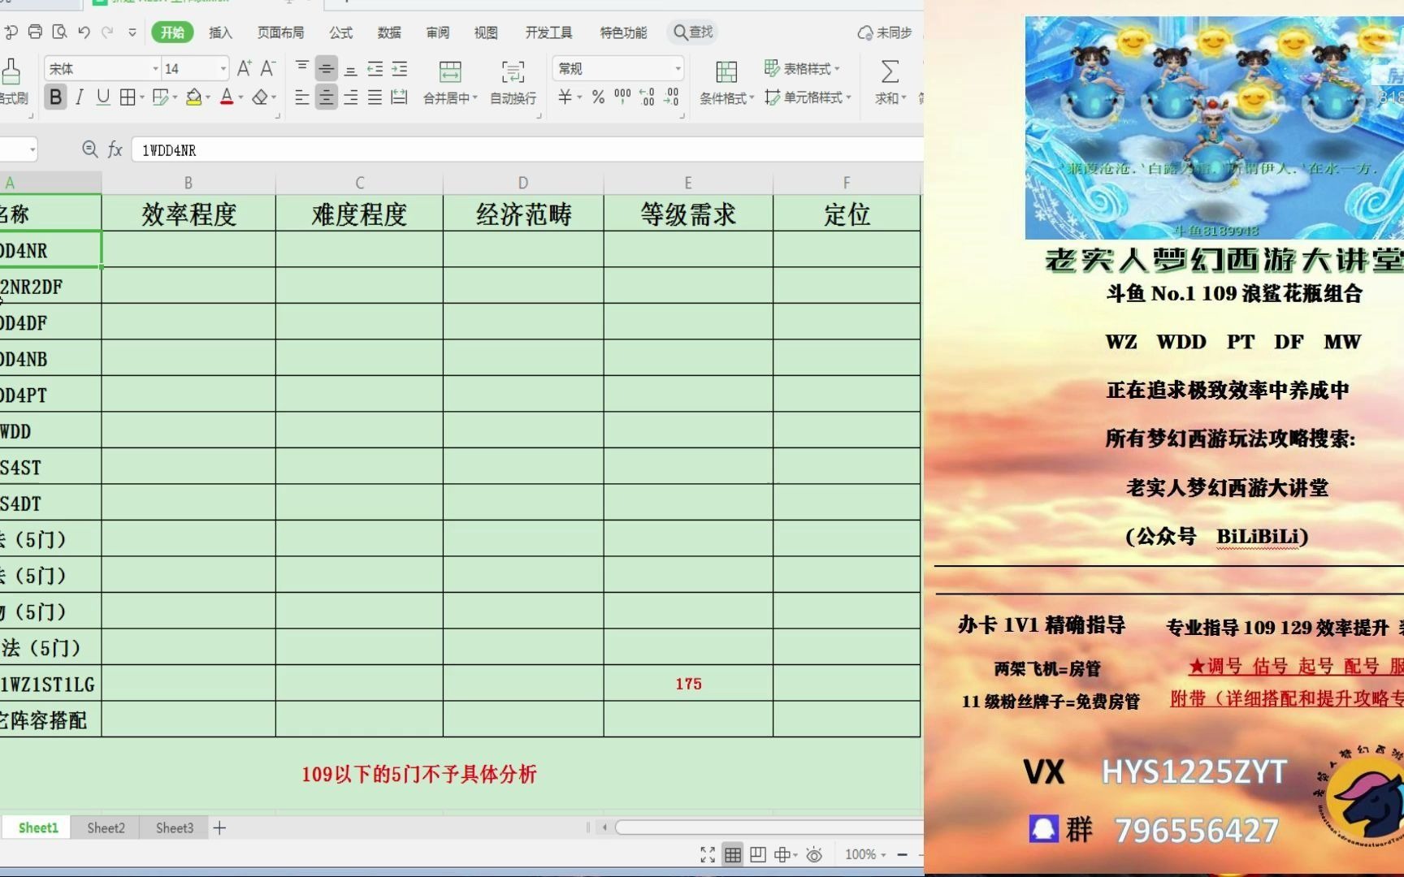Screen dimensions: 1404x877
Task: Switch to full screen view in status bar
Action: click(708, 854)
